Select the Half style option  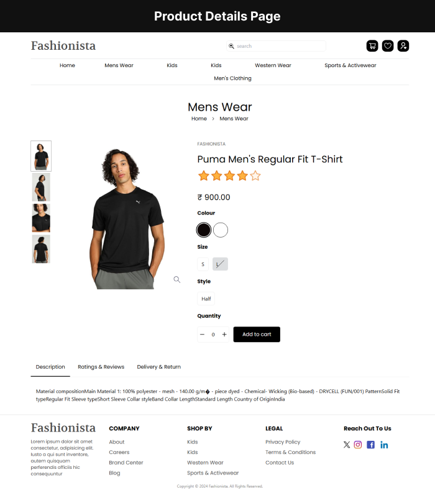(206, 298)
